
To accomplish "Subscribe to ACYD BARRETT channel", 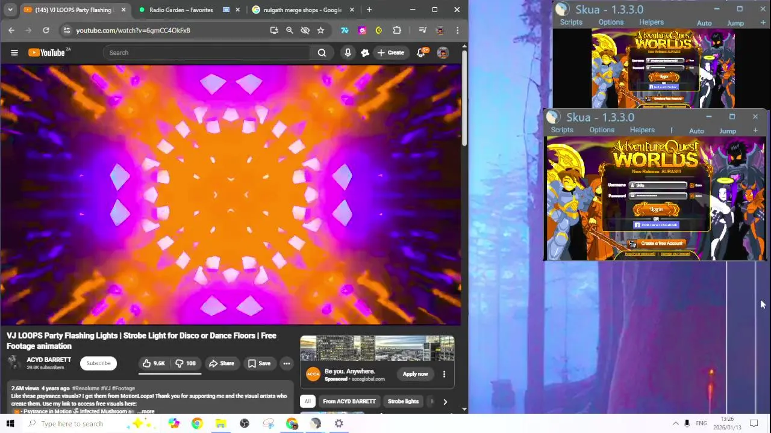I will 98,363.
